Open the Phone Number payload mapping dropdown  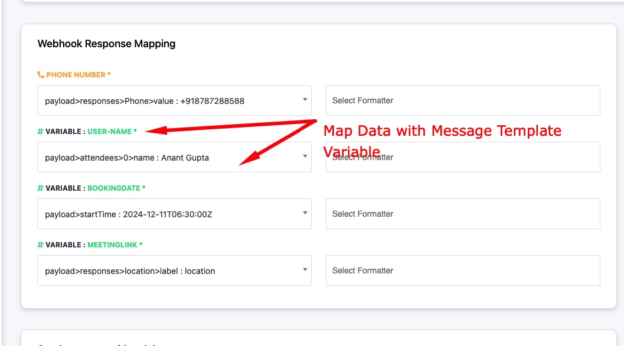click(174, 100)
